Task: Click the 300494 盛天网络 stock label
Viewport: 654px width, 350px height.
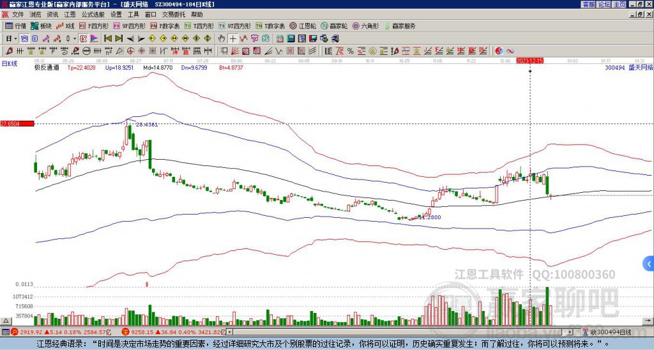Action: point(628,67)
